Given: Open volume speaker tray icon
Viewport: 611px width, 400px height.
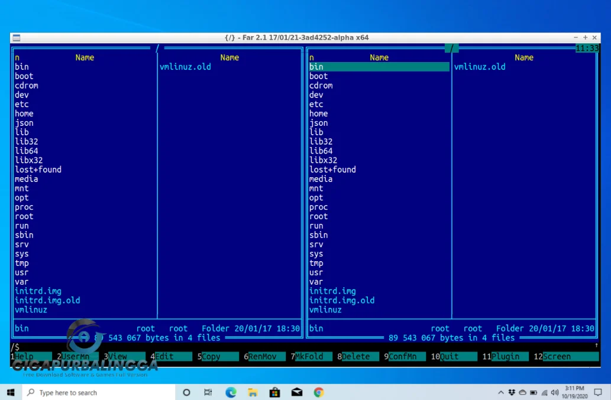Looking at the screenshot, I should (555, 392).
